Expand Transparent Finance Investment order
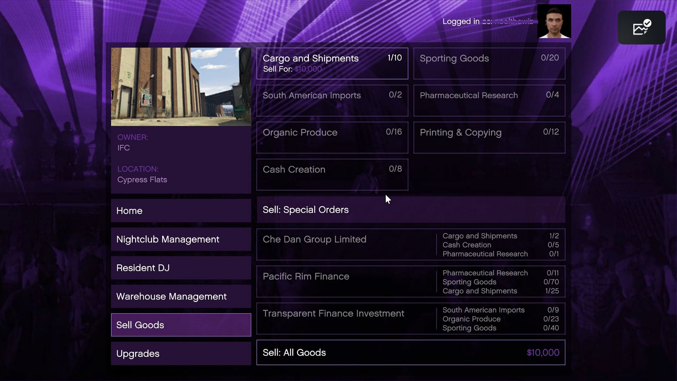Image resolution: width=677 pixels, height=381 pixels. (x=333, y=319)
